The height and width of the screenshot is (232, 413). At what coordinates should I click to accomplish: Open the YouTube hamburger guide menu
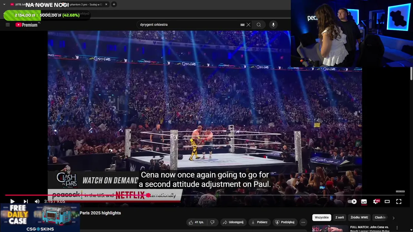pyautogui.click(x=8, y=25)
